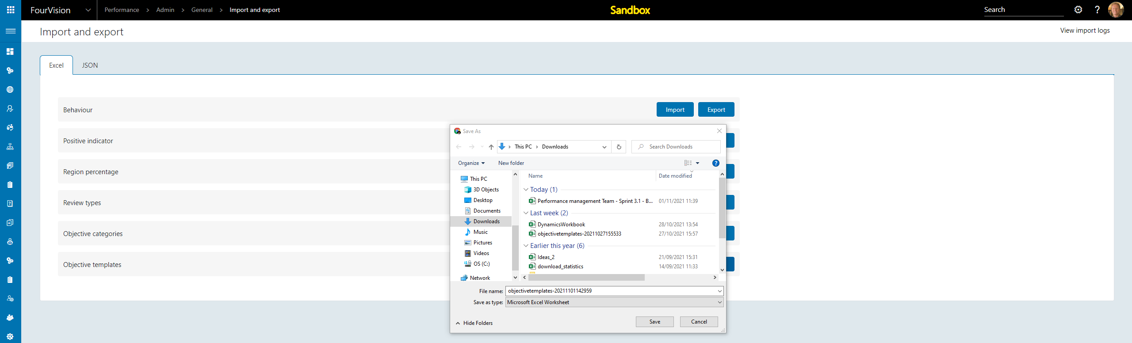Open the people group sidebar icon
The image size is (1132, 343).
(10, 318)
